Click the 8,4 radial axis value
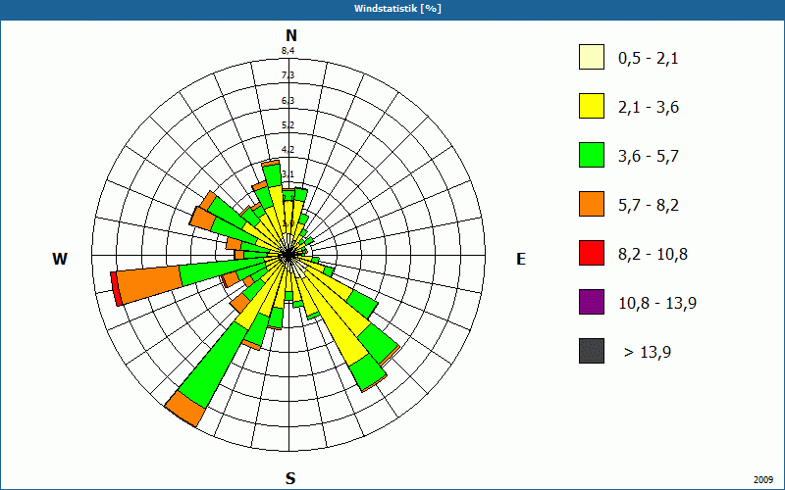The image size is (785, 490). click(x=288, y=50)
